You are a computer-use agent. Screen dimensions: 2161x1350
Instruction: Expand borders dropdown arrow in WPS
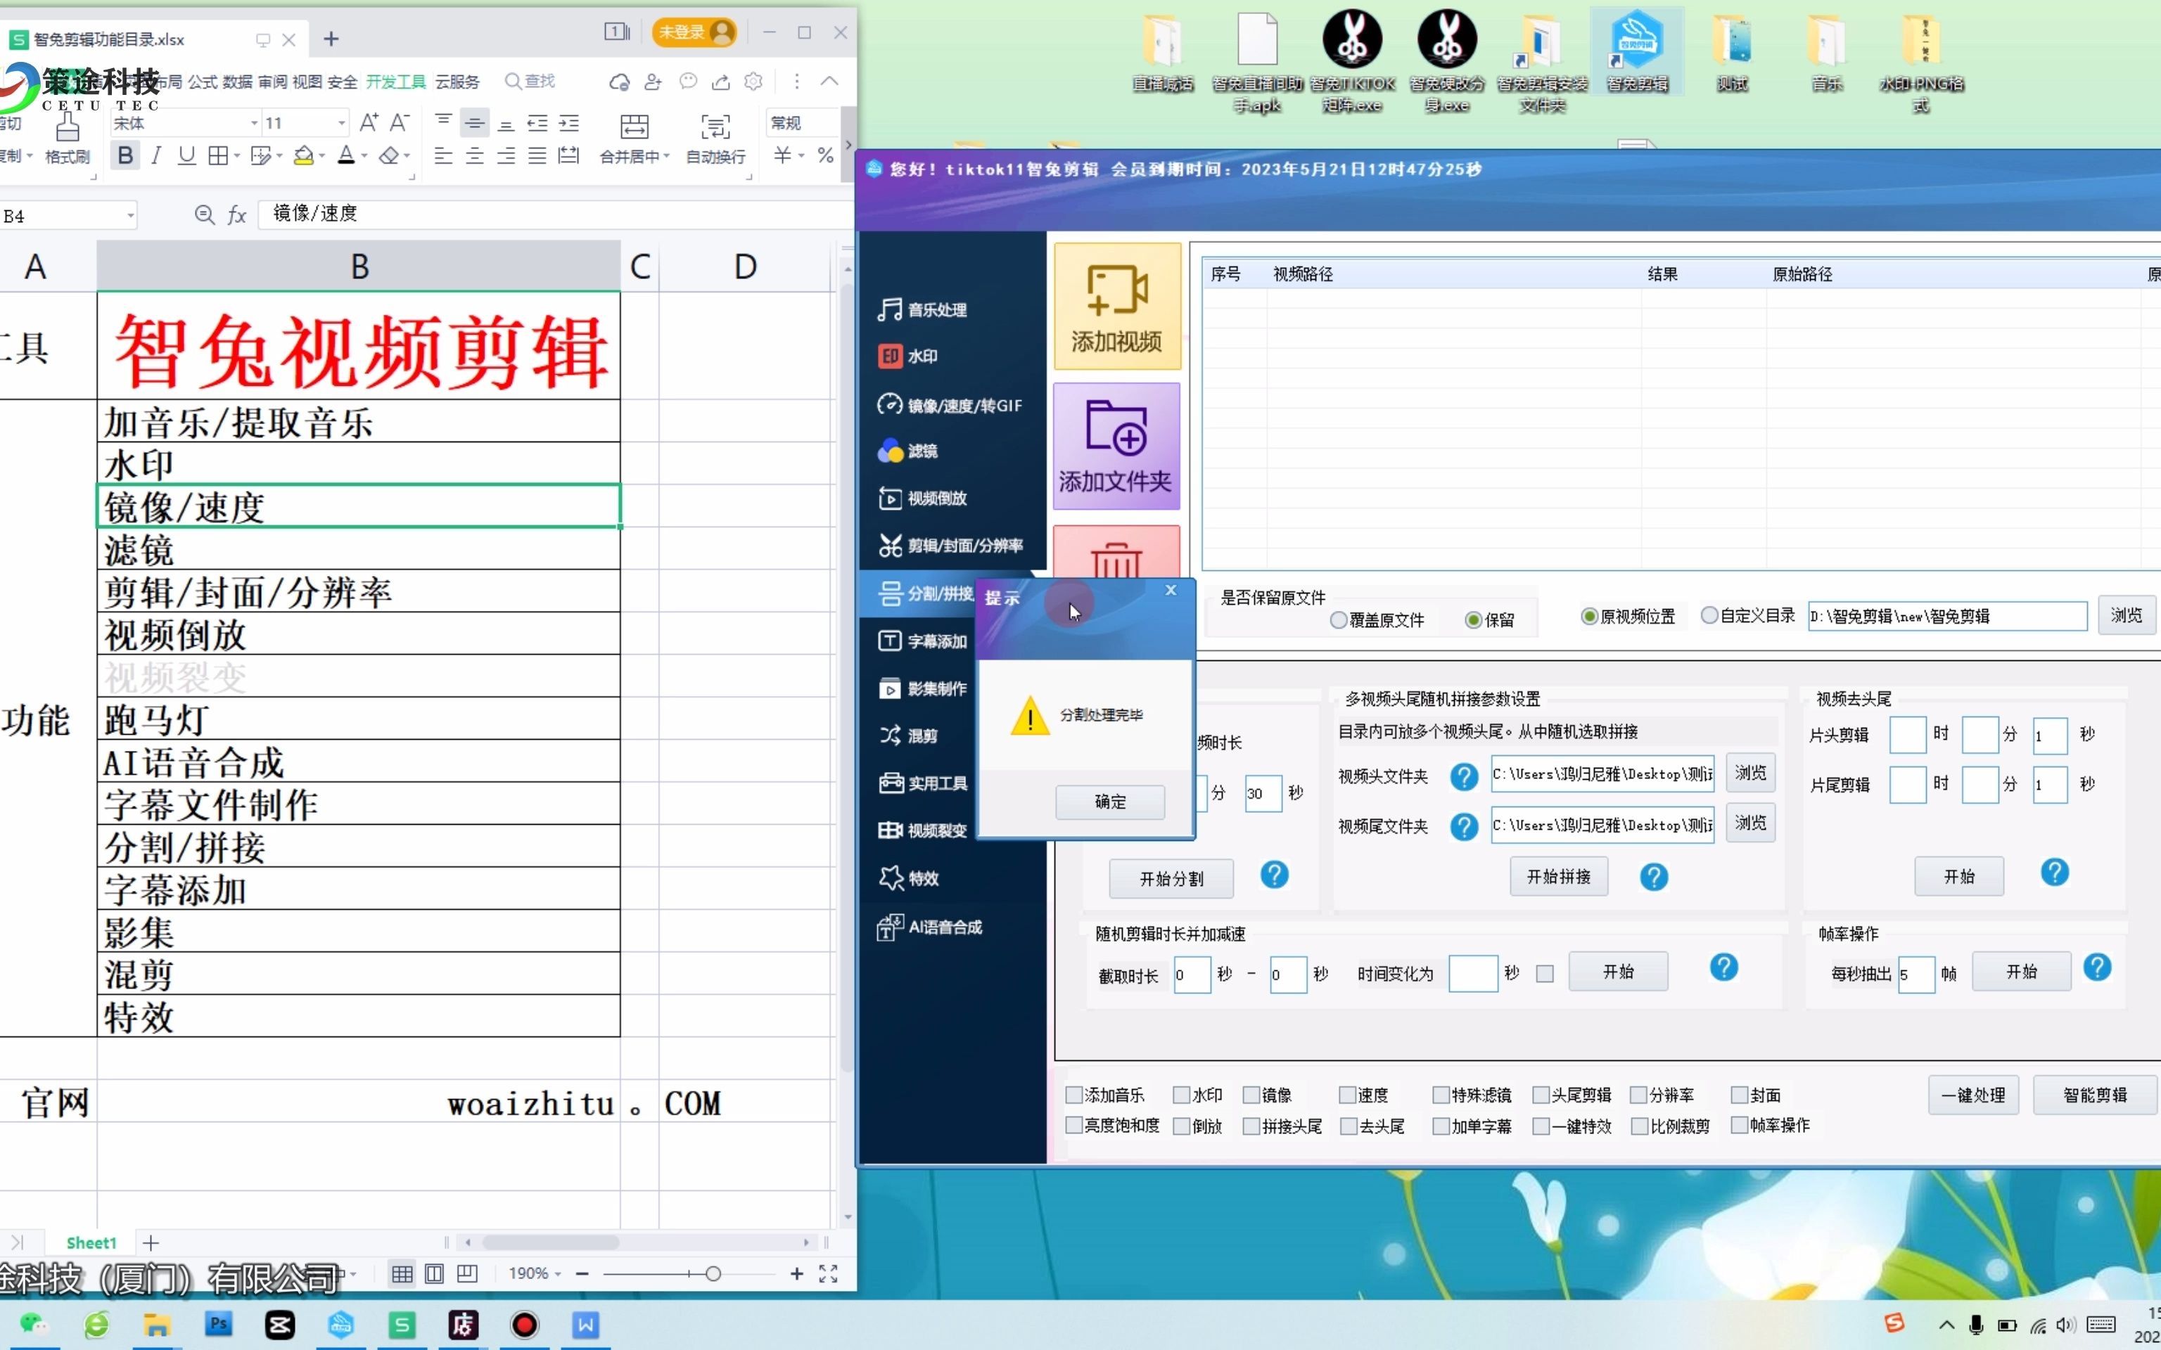236,156
